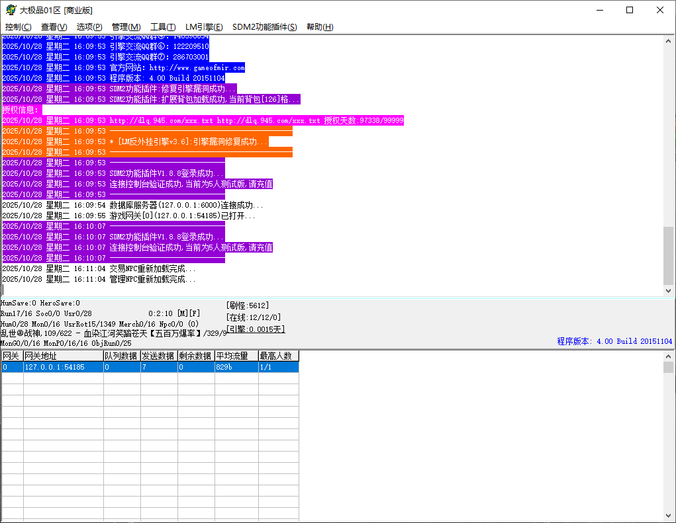Image resolution: width=676 pixels, height=523 pixels.
Task: Click the 最高人数 column header
Action: [x=277, y=356]
